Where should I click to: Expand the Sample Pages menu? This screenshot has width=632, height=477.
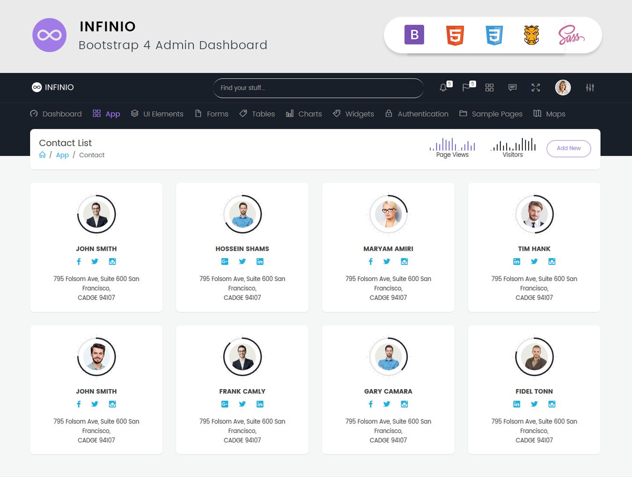pos(491,114)
